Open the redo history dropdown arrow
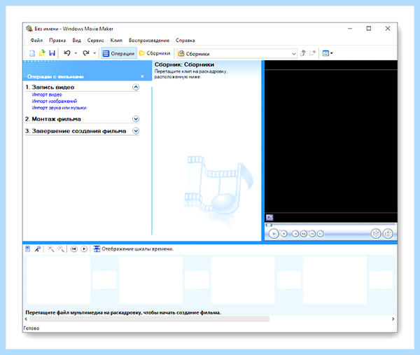Image resolution: width=420 pixels, height=355 pixels. (94, 53)
